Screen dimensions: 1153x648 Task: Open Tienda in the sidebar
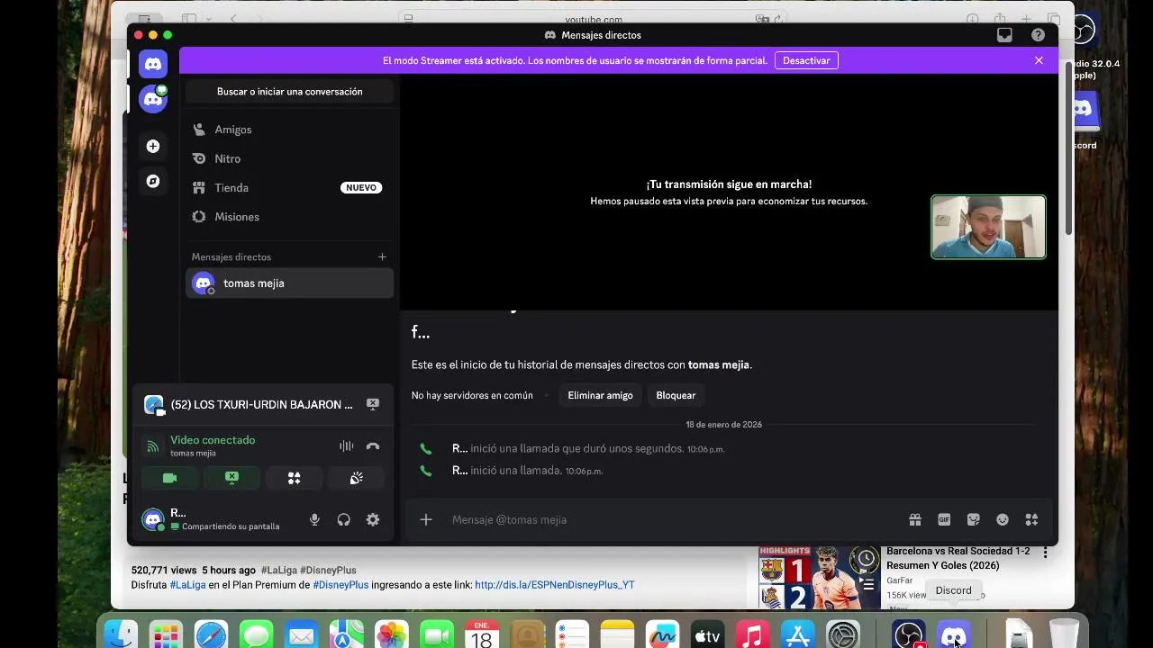click(289, 187)
